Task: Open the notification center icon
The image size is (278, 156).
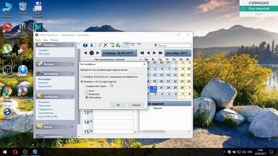Action: [271, 152]
